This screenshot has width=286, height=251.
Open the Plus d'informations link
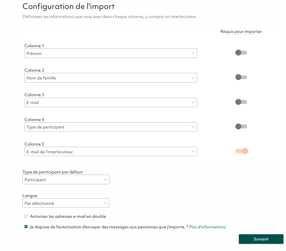207,227
